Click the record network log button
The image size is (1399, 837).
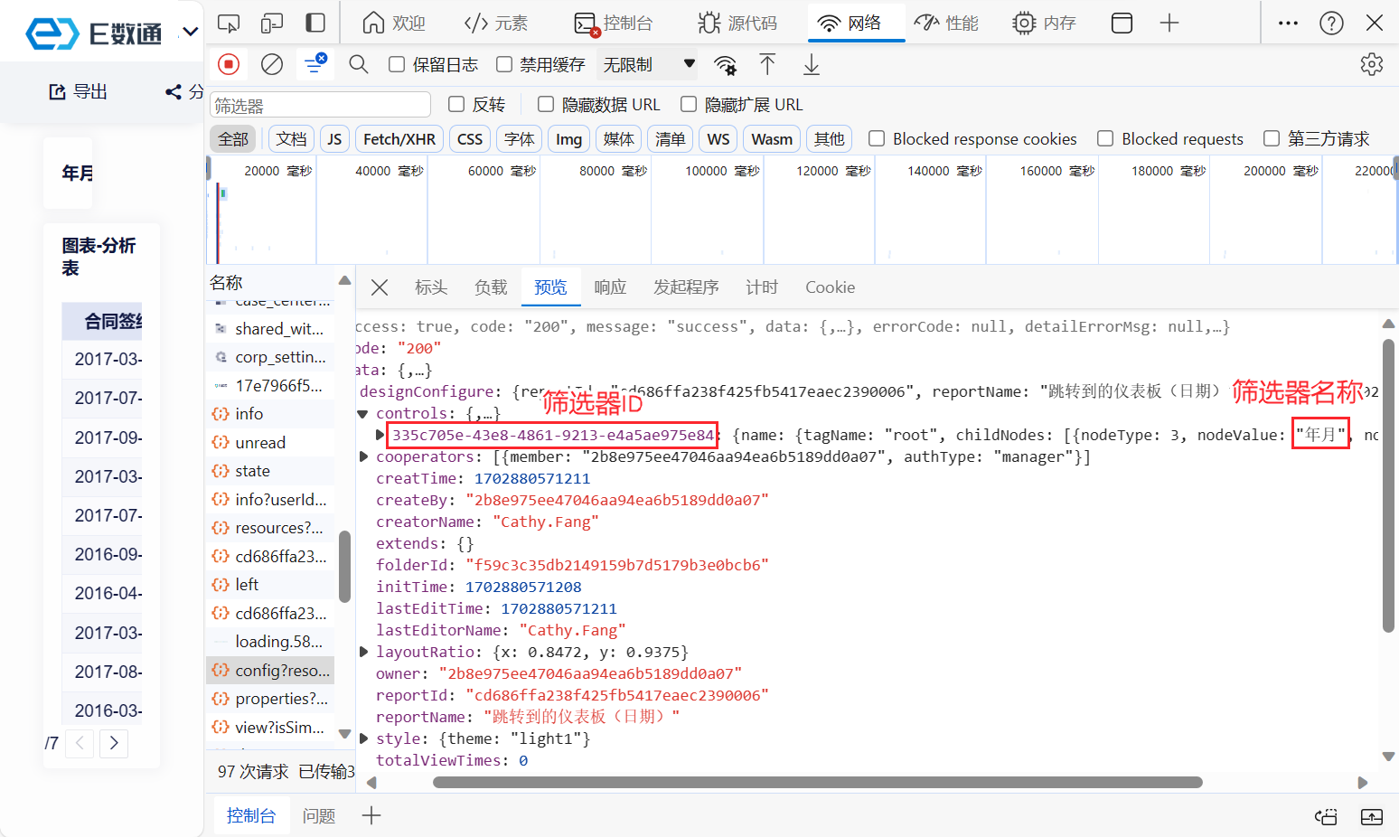click(229, 64)
